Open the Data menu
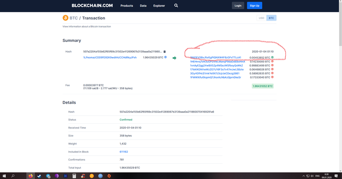The height and width of the screenshot is (179, 342). coord(143,6)
